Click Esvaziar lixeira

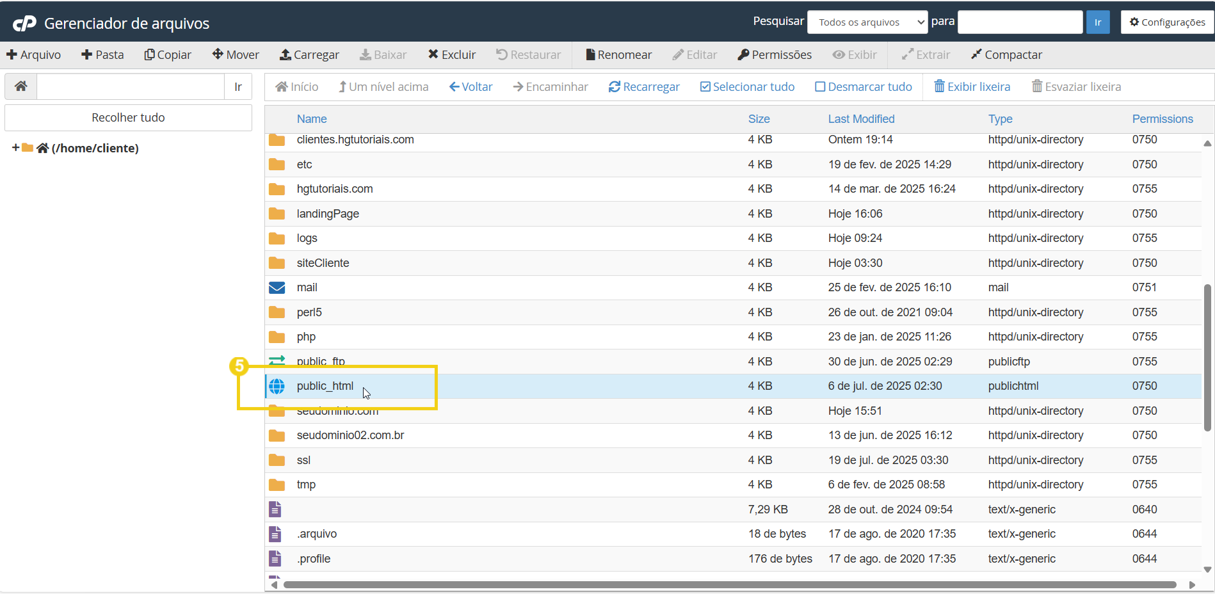point(1077,87)
